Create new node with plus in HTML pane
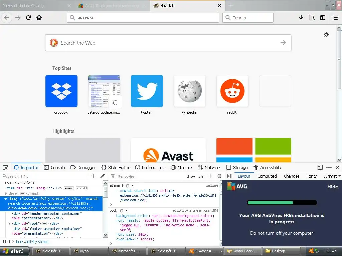This screenshot has width=342, height=256. pyautogui.click(x=93, y=176)
